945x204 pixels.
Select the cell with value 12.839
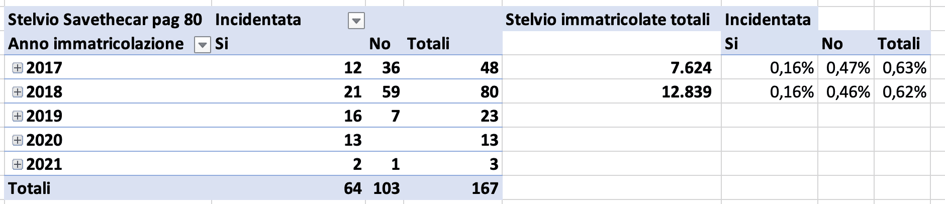[686, 92]
